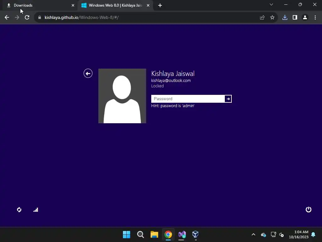
Task: Click the user avatar picture
Action: click(x=122, y=96)
